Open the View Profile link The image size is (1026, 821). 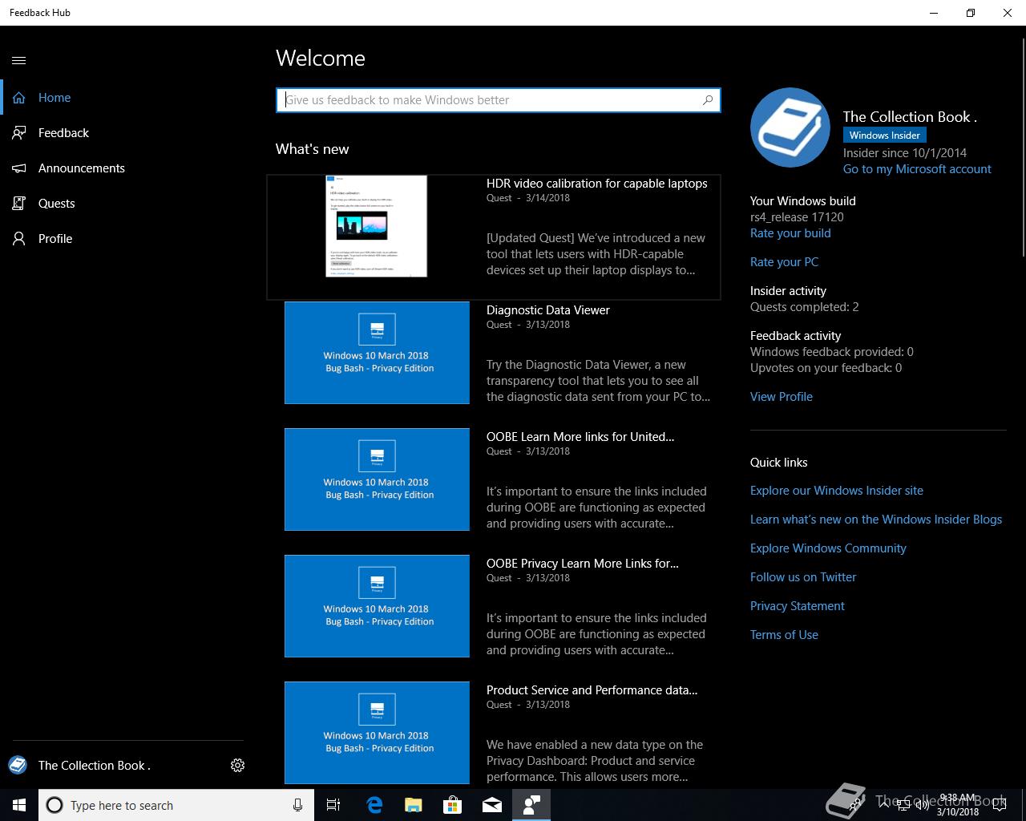click(x=782, y=397)
